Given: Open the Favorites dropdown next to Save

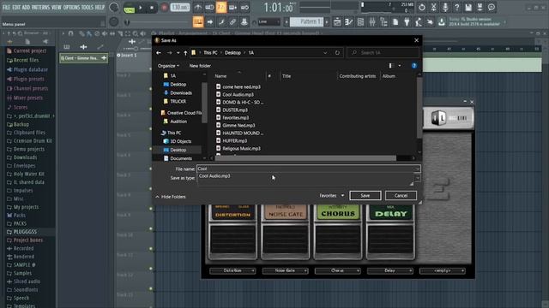Looking at the screenshot, I should [x=332, y=196].
